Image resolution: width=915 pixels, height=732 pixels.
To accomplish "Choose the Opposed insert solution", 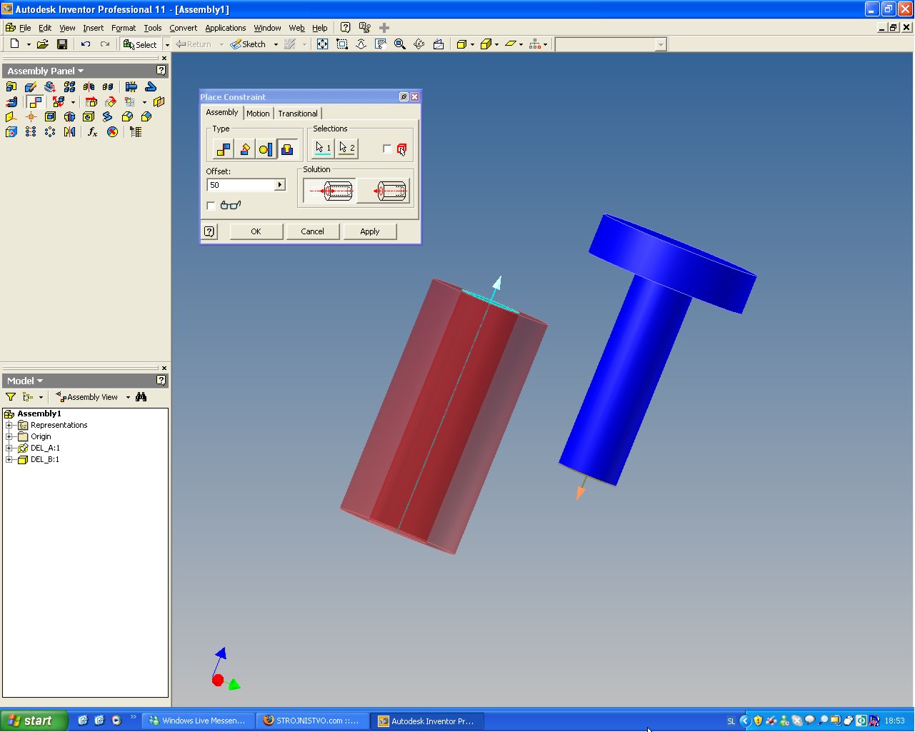I will pyautogui.click(x=329, y=191).
